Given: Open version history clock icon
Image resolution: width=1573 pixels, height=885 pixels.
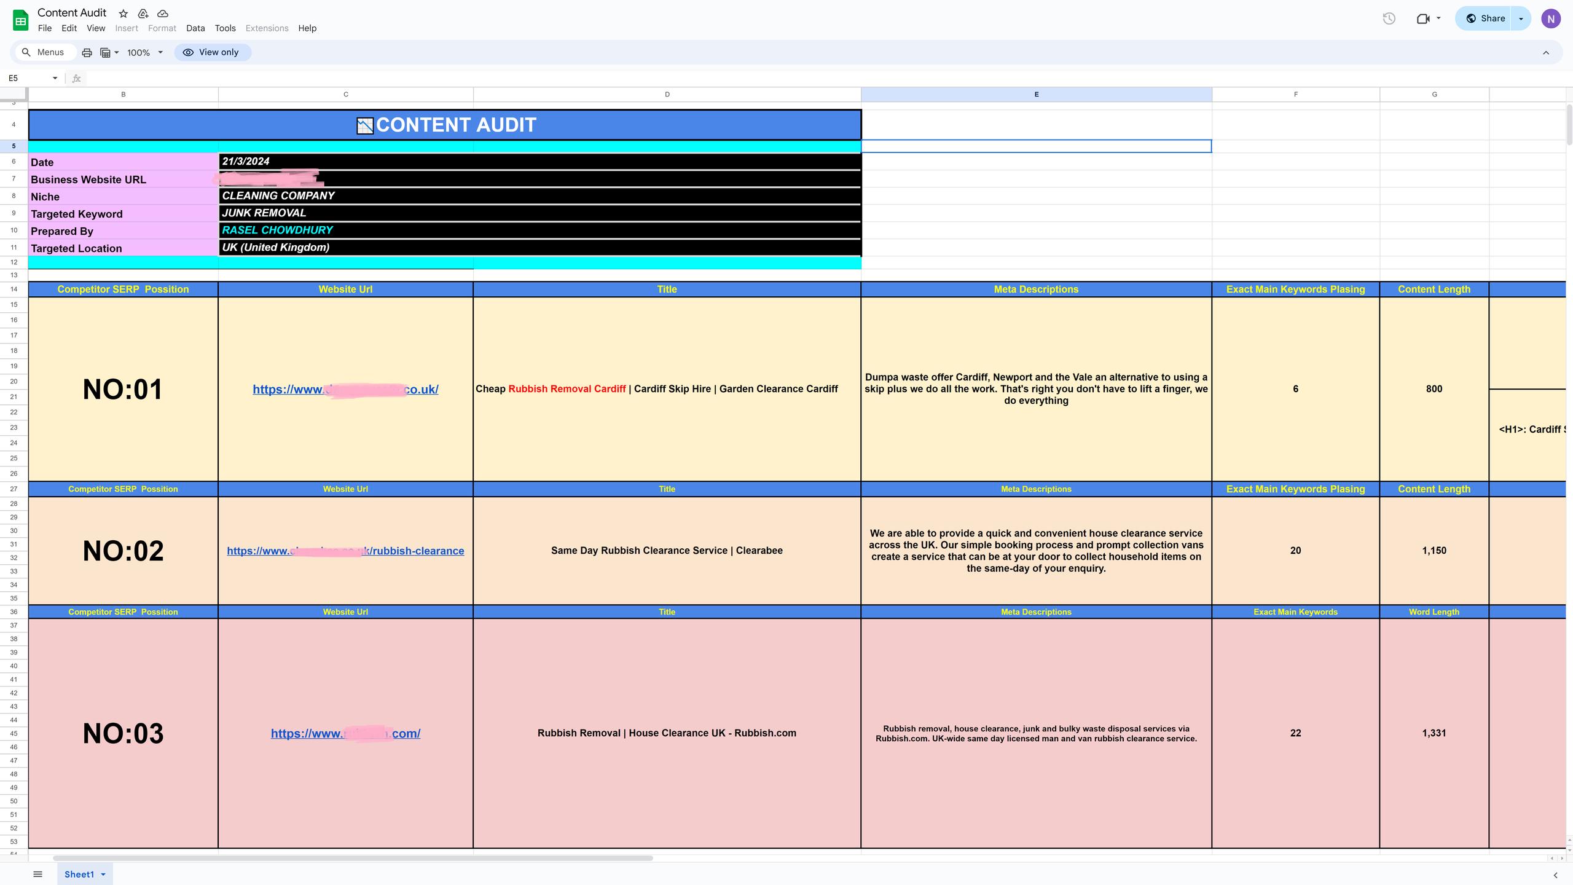Looking at the screenshot, I should [1389, 18].
